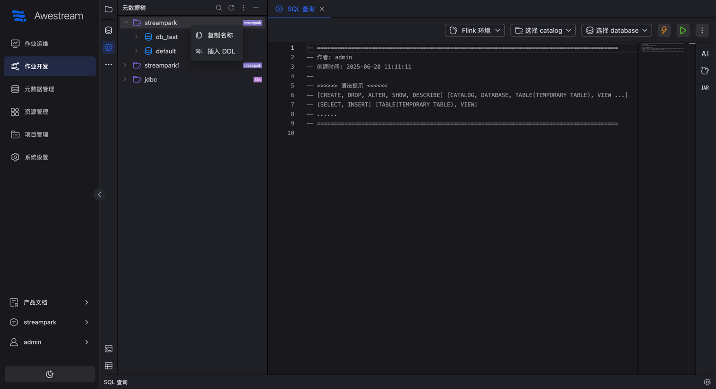Collapse the left sidebar with arrow

point(100,195)
